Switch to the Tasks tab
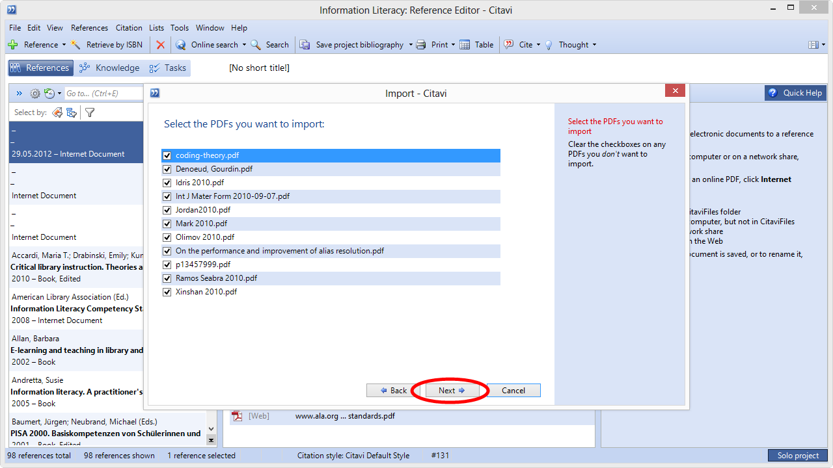Viewport: 833px width, 468px height. point(168,68)
